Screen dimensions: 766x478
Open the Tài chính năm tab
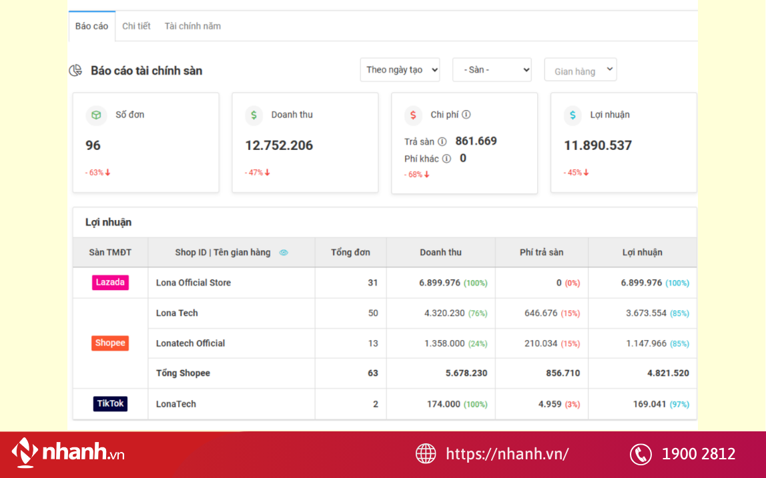pos(192,27)
